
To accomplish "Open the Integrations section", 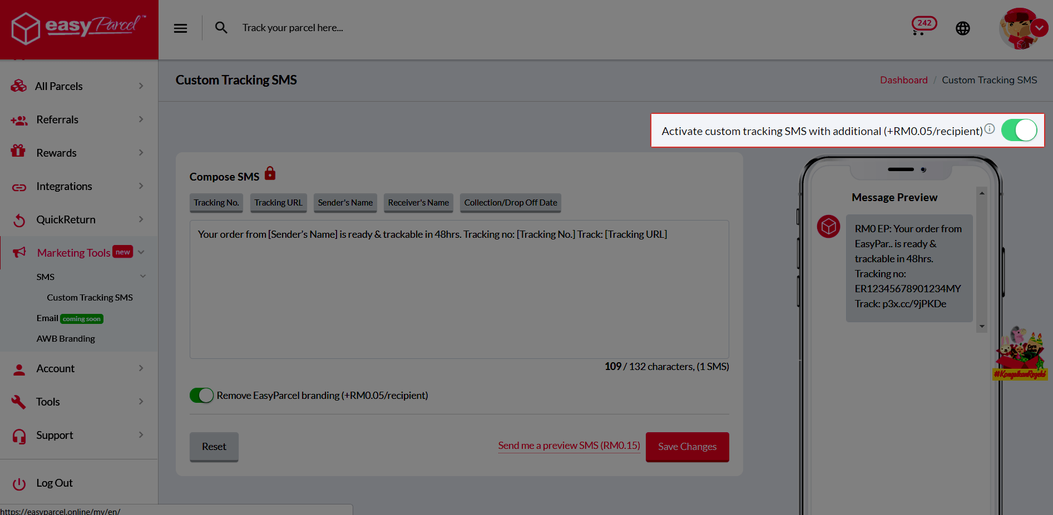I will pos(64,186).
